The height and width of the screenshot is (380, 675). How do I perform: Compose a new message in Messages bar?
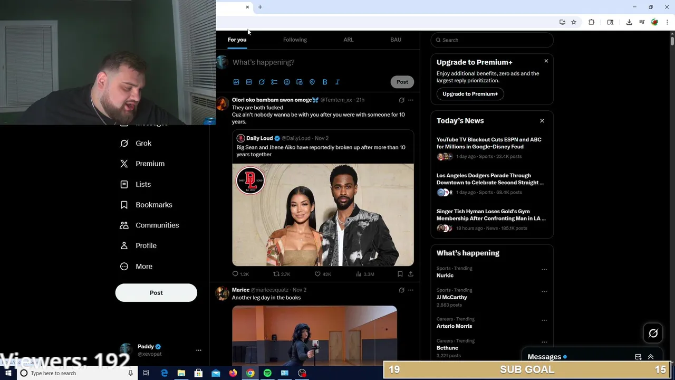click(638, 357)
